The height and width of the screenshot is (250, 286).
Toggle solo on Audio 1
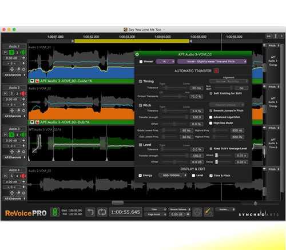coord(11,52)
